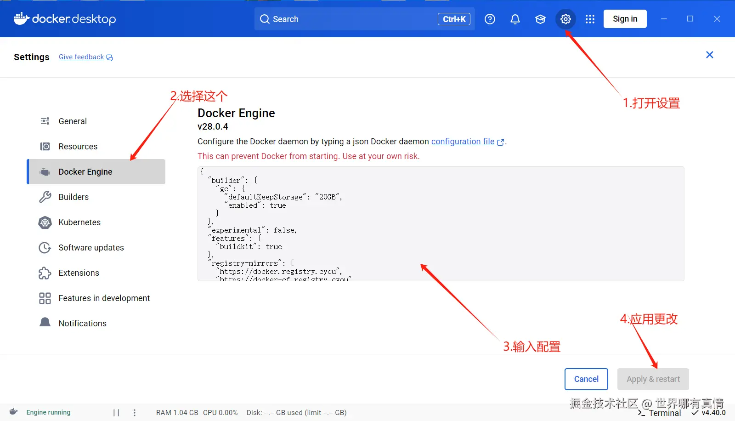Screen dimensions: 735x421
Task: Open Settings via the gear icon
Action: (x=565, y=19)
